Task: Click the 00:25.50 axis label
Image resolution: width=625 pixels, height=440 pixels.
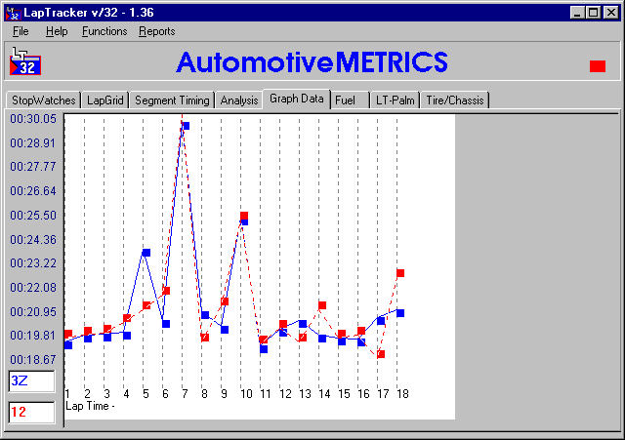Action: pos(33,216)
